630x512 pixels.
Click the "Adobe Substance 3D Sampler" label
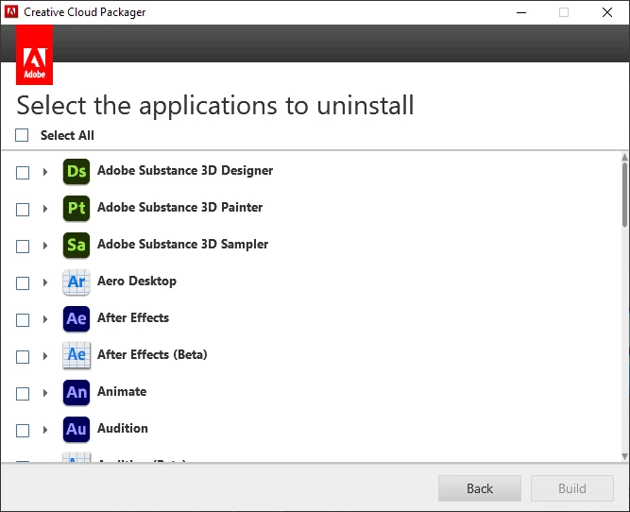click(x=183, y=245)
